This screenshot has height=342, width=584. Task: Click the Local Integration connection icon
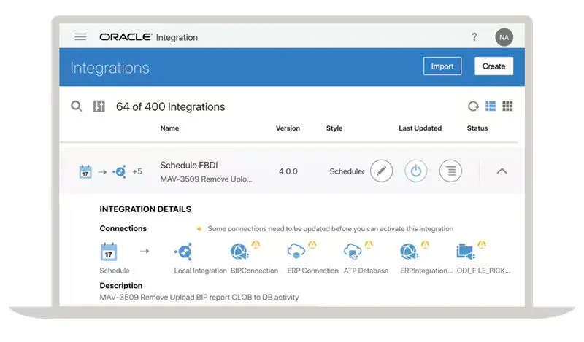184,252
